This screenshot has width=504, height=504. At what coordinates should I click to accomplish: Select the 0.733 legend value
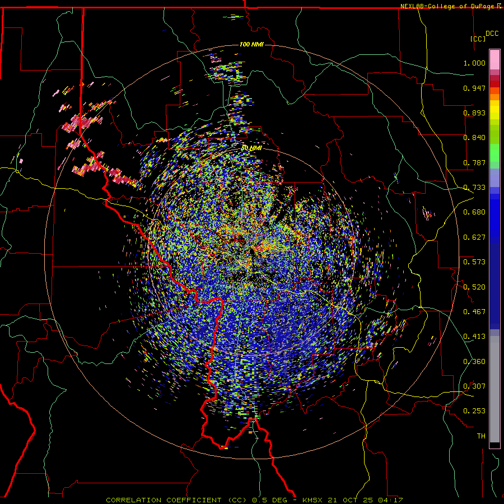click(474, 188)
